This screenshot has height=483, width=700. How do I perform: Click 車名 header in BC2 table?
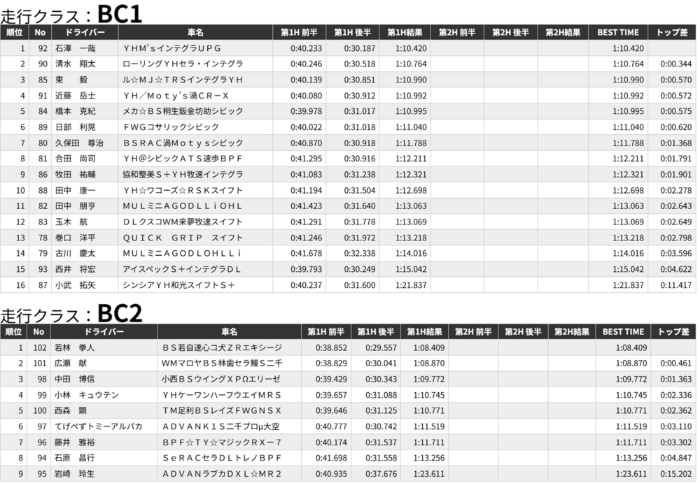230,331
